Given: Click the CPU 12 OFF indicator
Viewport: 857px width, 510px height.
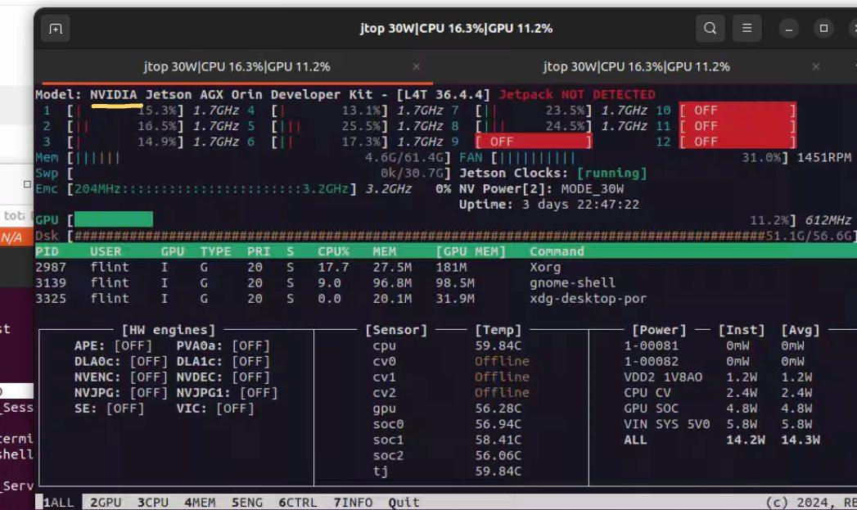Looking at the screenshot, I should point(737,142).
